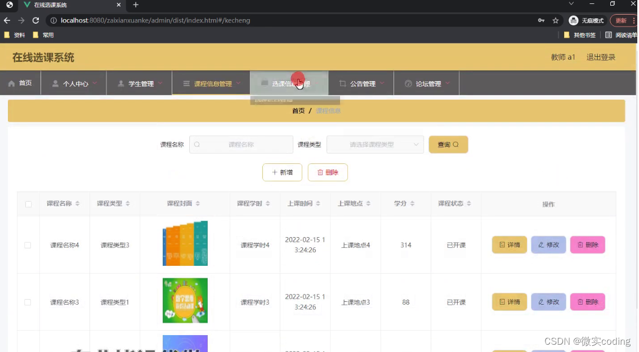Check the select-all checkbox in table header

click(28, 204)
